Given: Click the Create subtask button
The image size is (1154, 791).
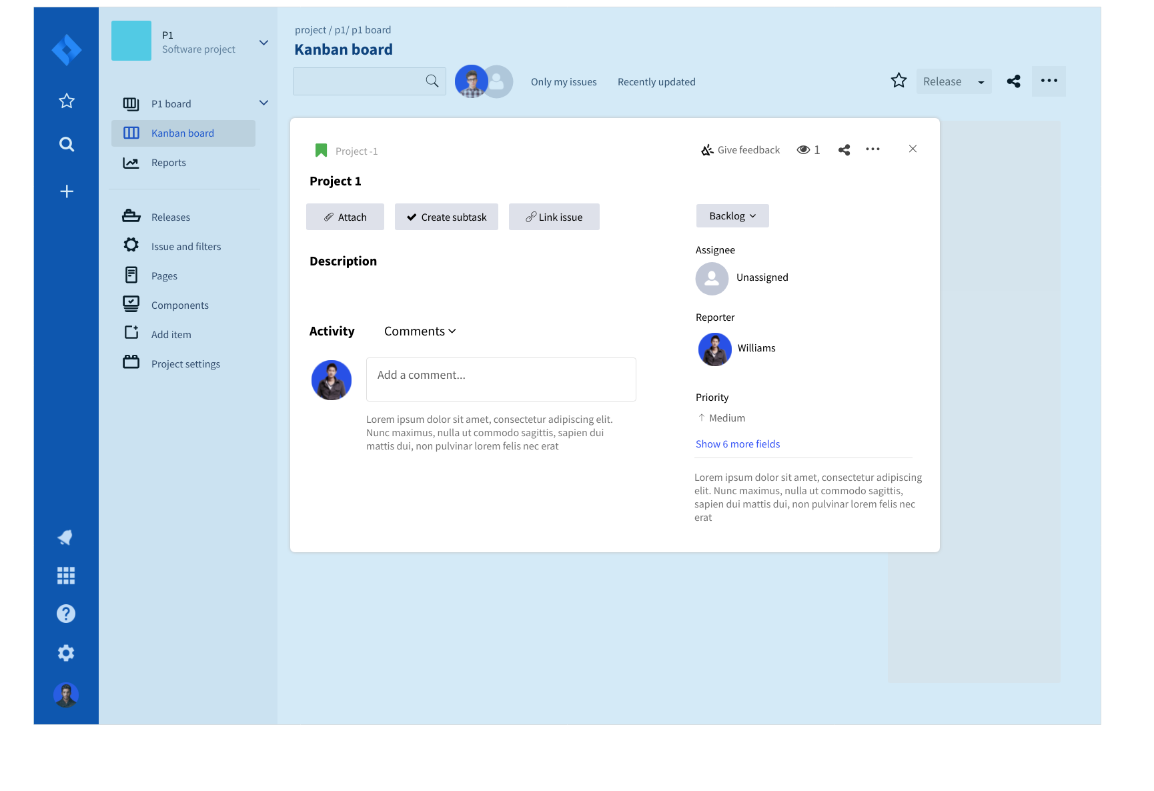Looking at the screenshot, I should click(446, 217).
